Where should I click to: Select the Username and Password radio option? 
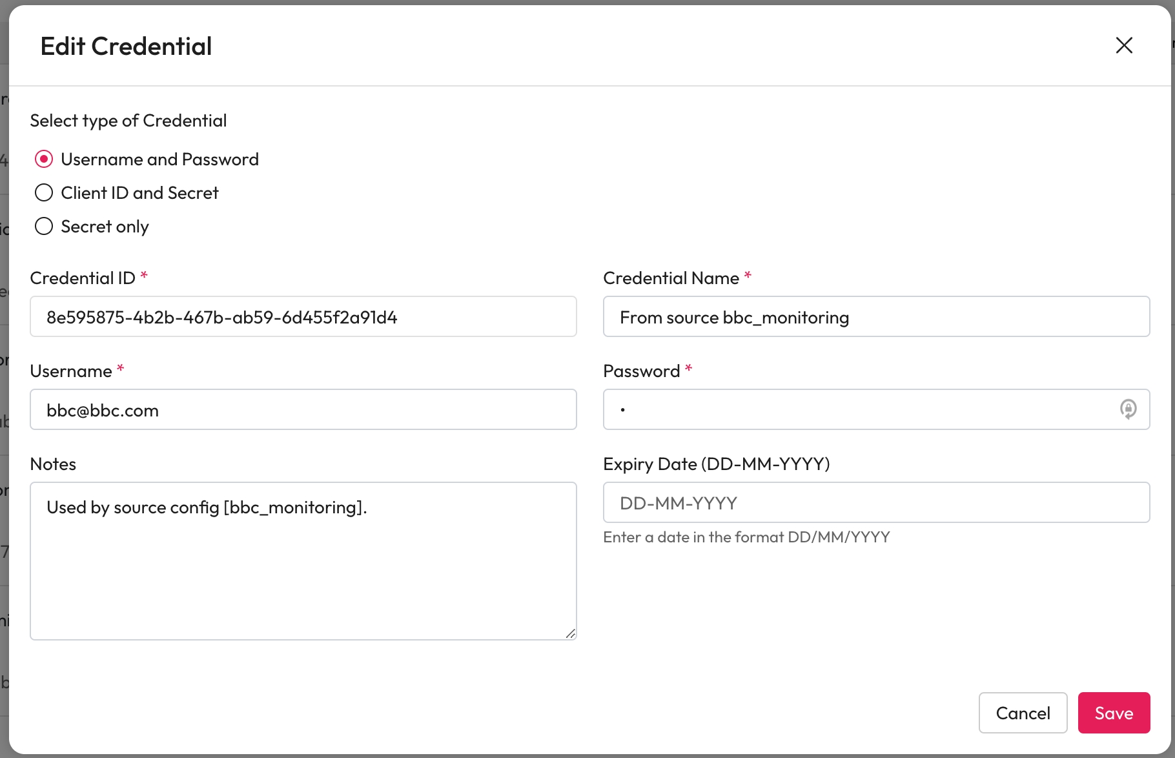44,159
